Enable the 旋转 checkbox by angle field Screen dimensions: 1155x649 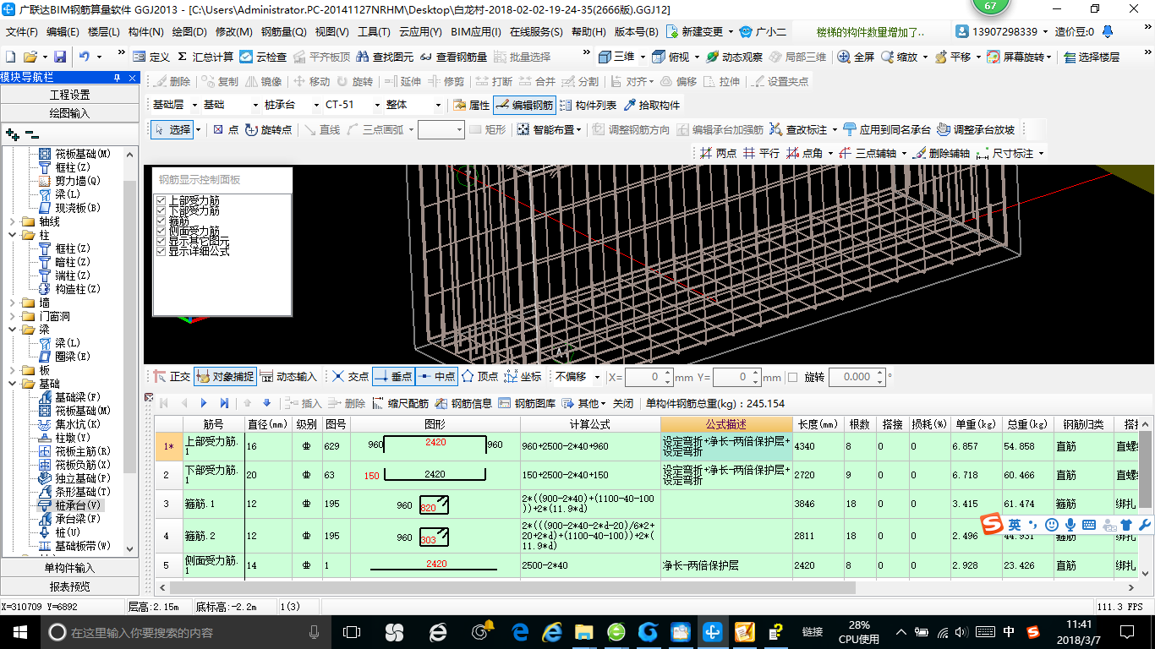click(792, 377)
